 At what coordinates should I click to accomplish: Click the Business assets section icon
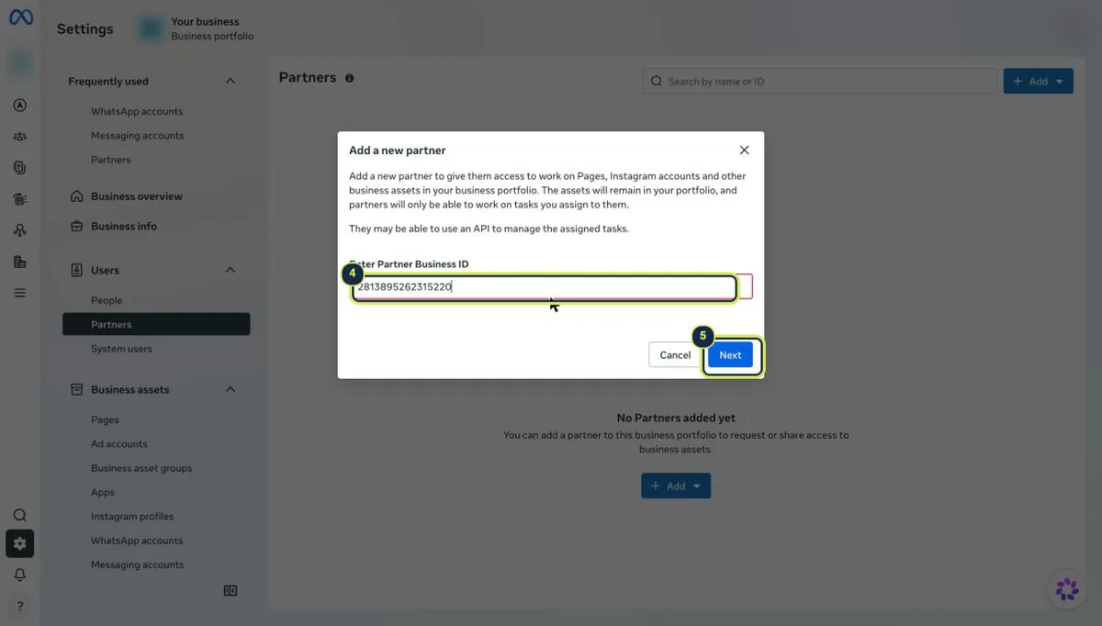pyautogui.click(x=78, y=389)
